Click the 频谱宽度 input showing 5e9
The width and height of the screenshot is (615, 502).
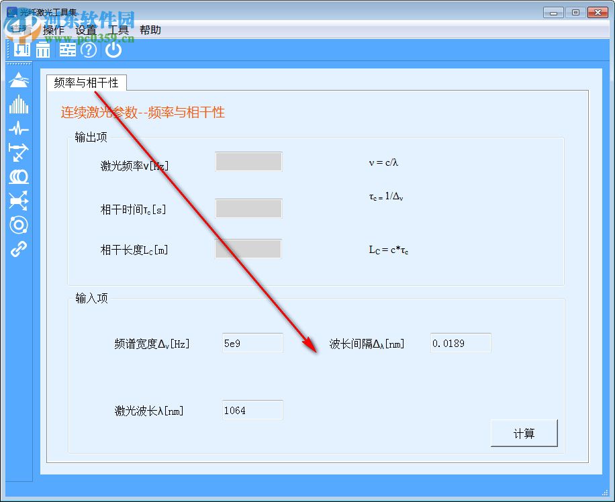(252, 342)
